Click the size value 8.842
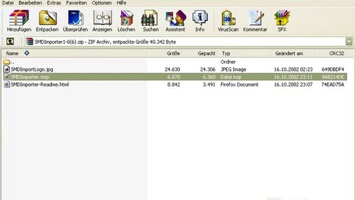 (x=174, y=84)
